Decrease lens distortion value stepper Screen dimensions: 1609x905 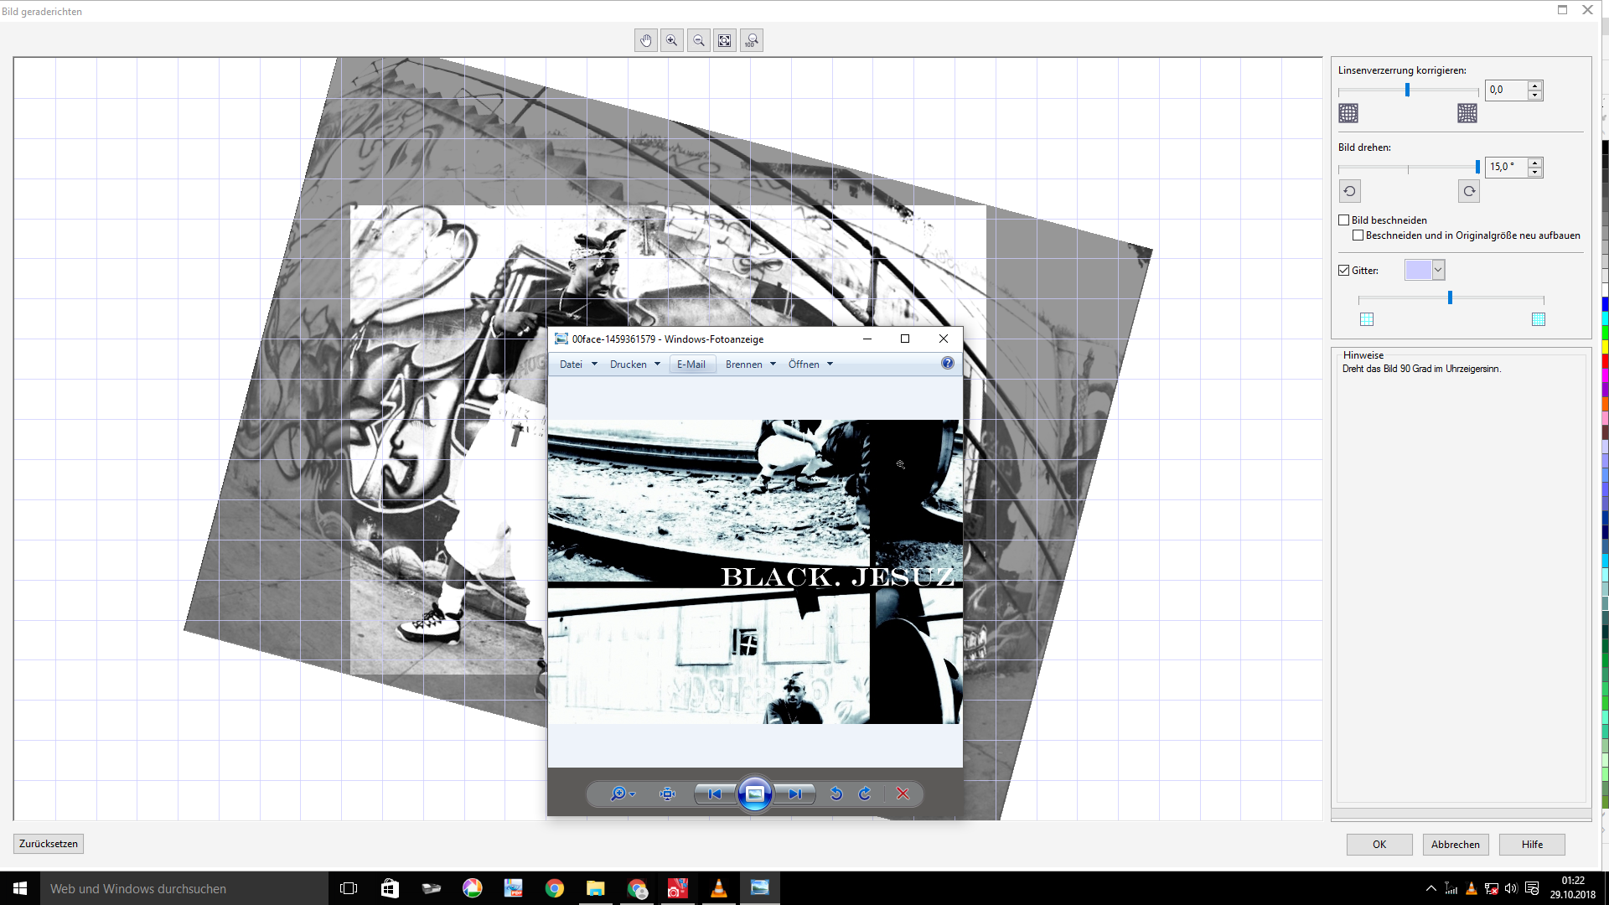1534,95
